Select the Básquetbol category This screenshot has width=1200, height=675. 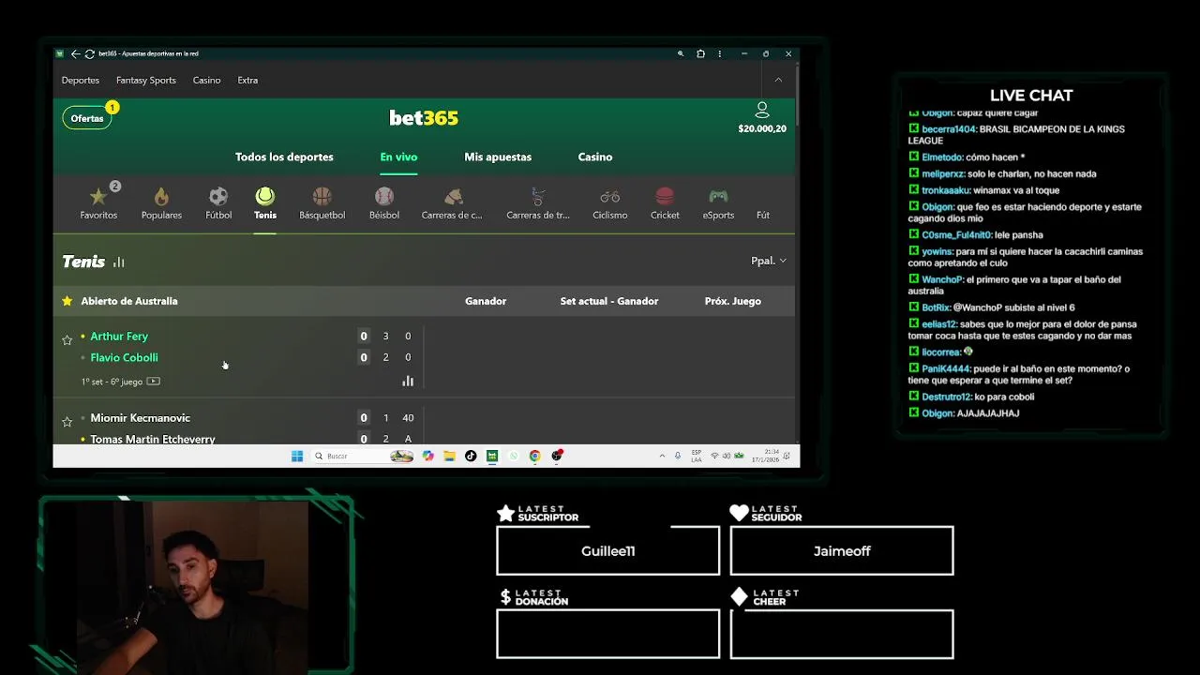[x=322, y=202]
